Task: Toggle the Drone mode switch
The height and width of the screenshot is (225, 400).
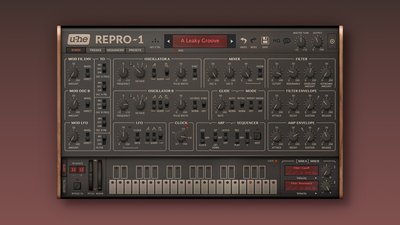Action: [x=260, y=104]
